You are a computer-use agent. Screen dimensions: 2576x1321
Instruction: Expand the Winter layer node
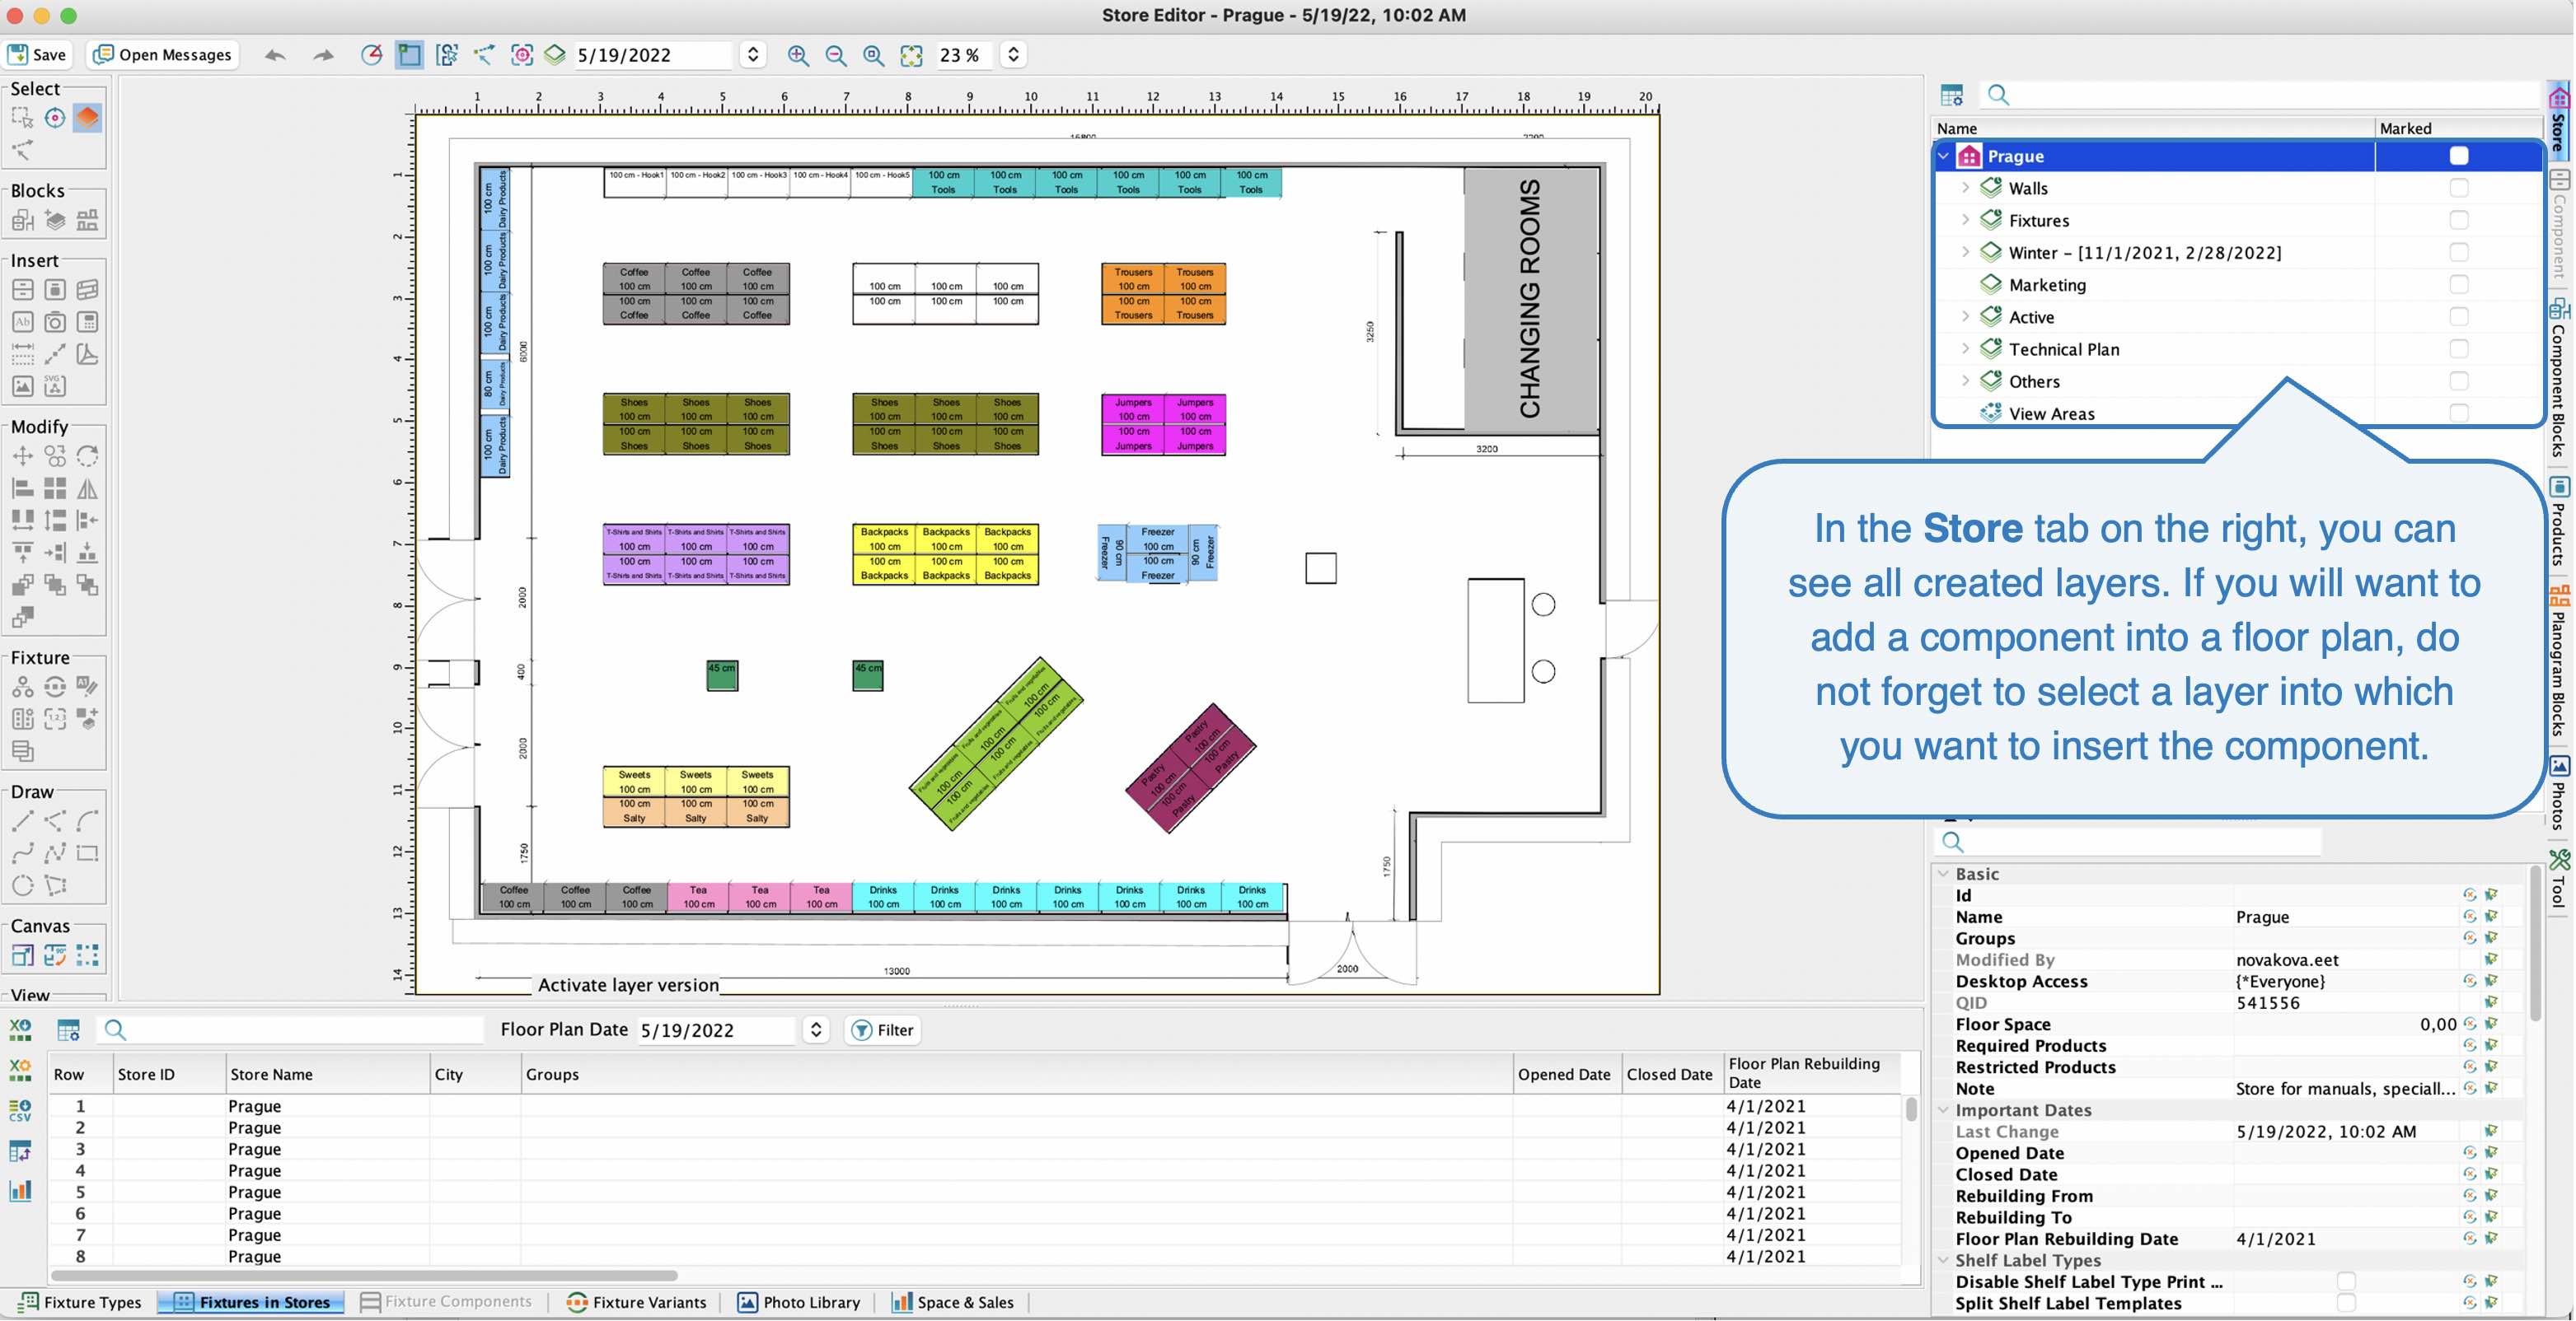tap(1965, 252)
